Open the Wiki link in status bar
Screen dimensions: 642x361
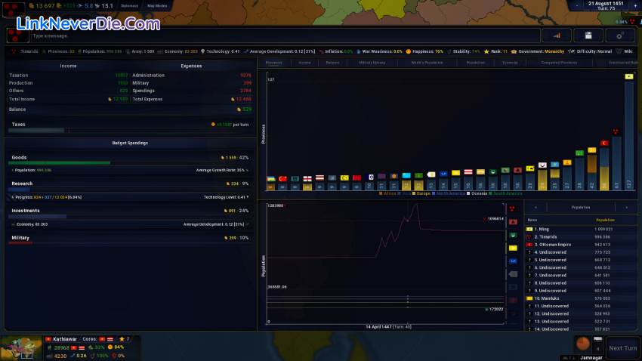(628, 51)
